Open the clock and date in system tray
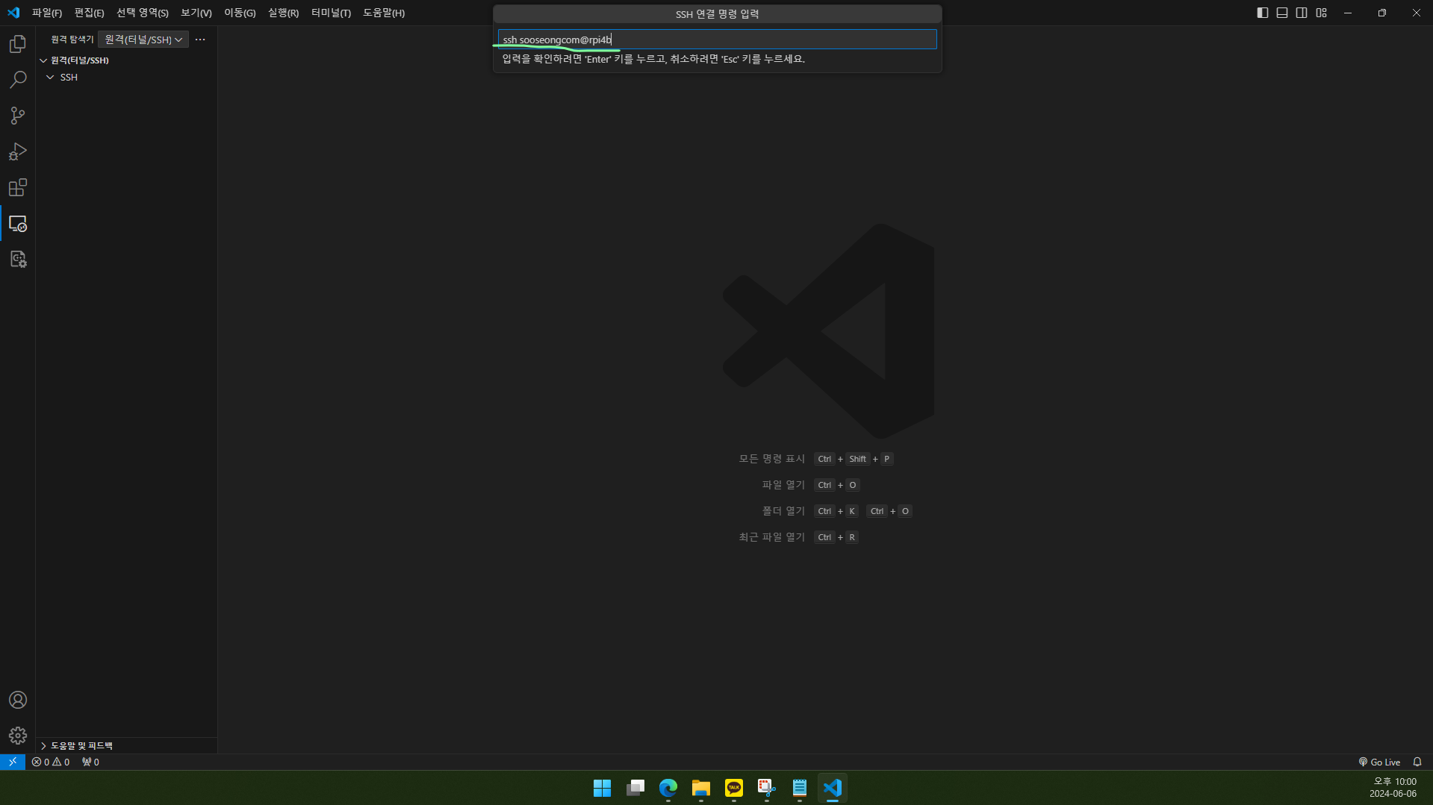 click(x=1393, y=788)
